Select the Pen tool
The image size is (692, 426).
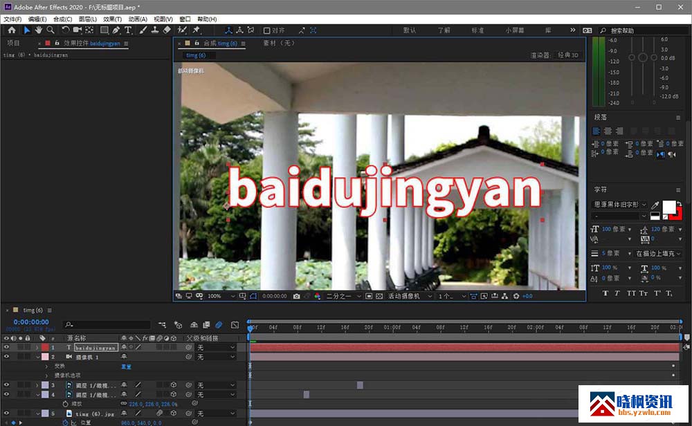click(x=116, y=30)
